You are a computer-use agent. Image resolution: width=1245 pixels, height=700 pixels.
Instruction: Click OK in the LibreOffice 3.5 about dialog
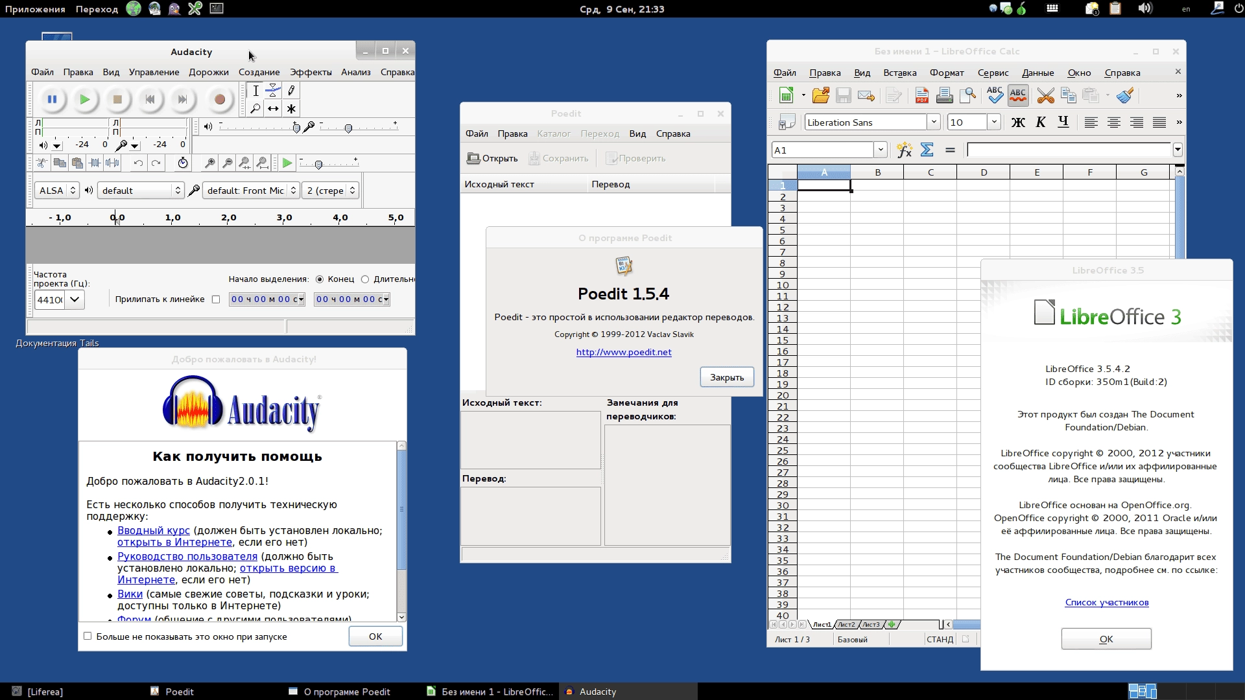tap(1106, 639)
